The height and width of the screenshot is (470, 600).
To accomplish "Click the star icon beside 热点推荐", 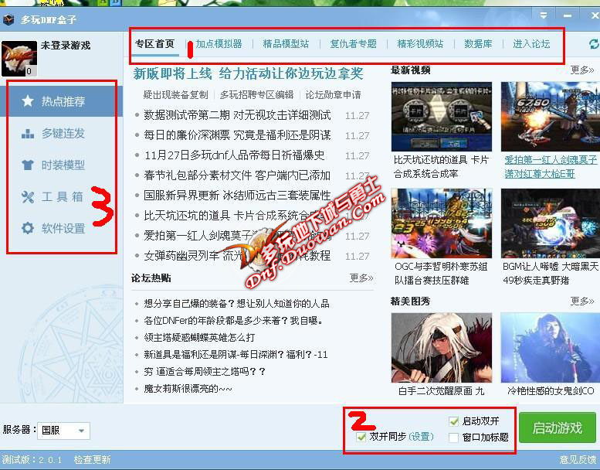I will click(28, 101).
